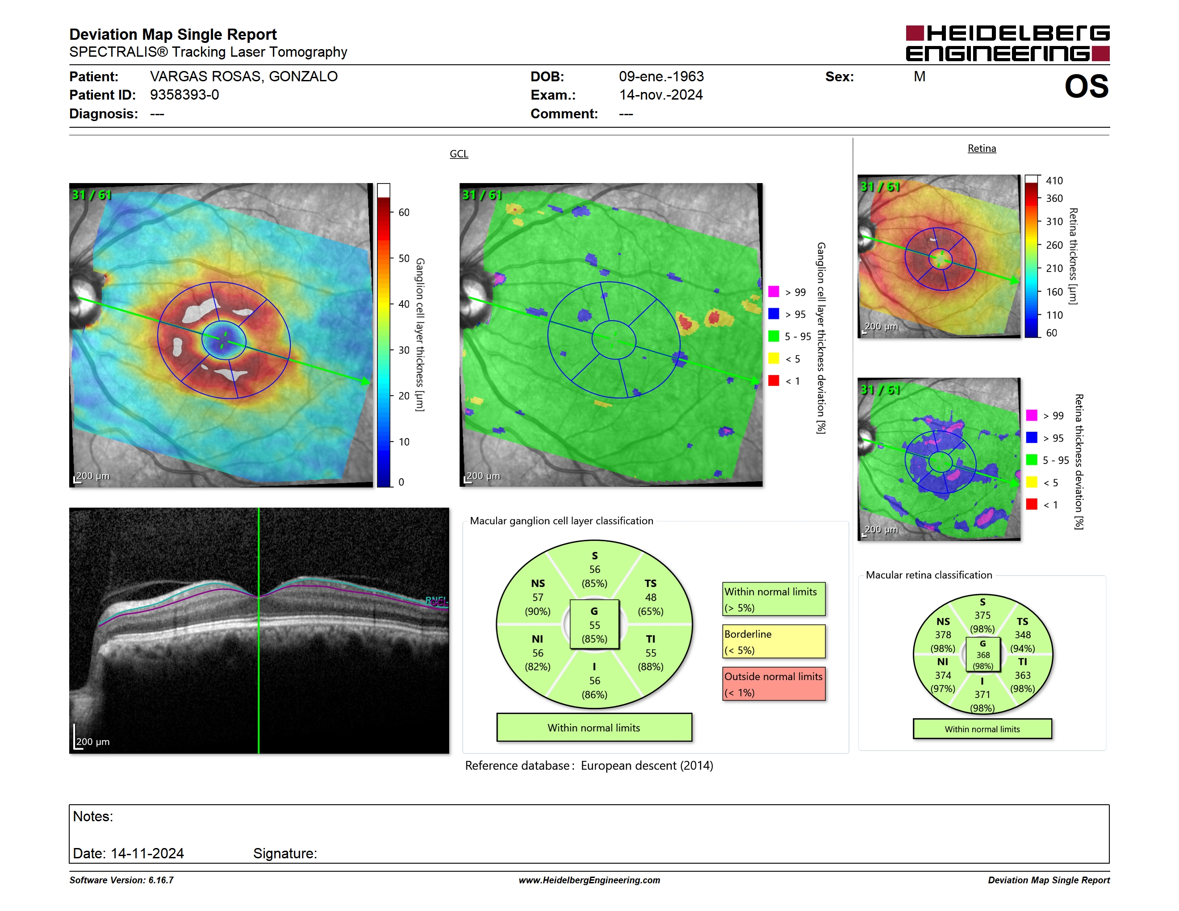Image resolution: width=1179 pixels, height=911 pixels.
Task: Click the blue >95 swatch in retina legend
Action: (x=1032, y=437)
